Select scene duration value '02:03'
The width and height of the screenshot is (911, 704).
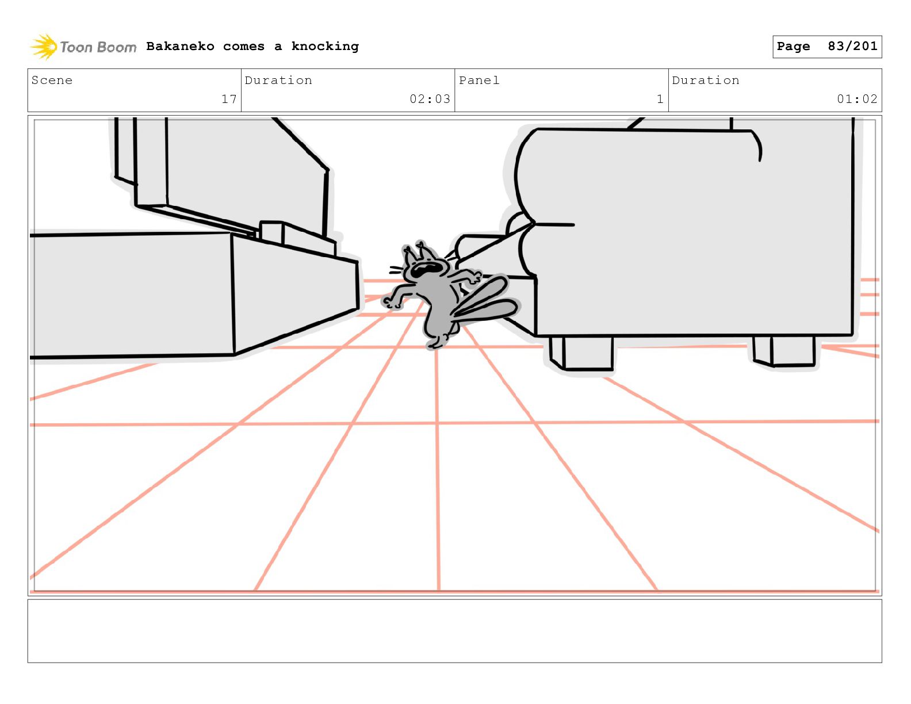(x=430, y=99)
